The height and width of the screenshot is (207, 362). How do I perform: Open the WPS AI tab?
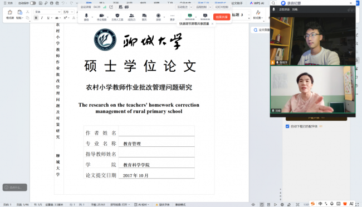click(257, 3)
